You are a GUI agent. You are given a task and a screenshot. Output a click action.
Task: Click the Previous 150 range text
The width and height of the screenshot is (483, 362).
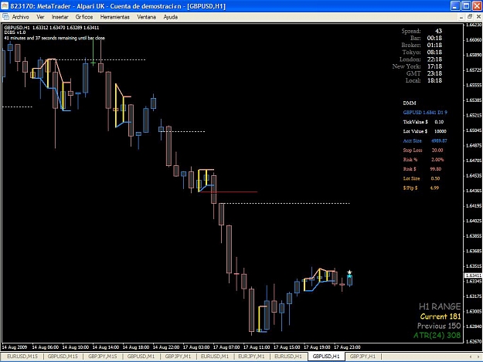point(439,326)
